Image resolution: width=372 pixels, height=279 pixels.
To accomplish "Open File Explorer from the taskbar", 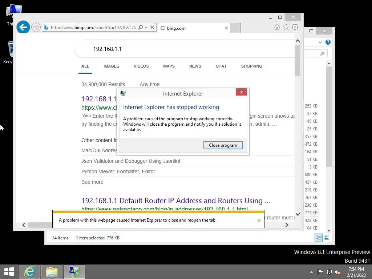I will click(x=52, y=272).
